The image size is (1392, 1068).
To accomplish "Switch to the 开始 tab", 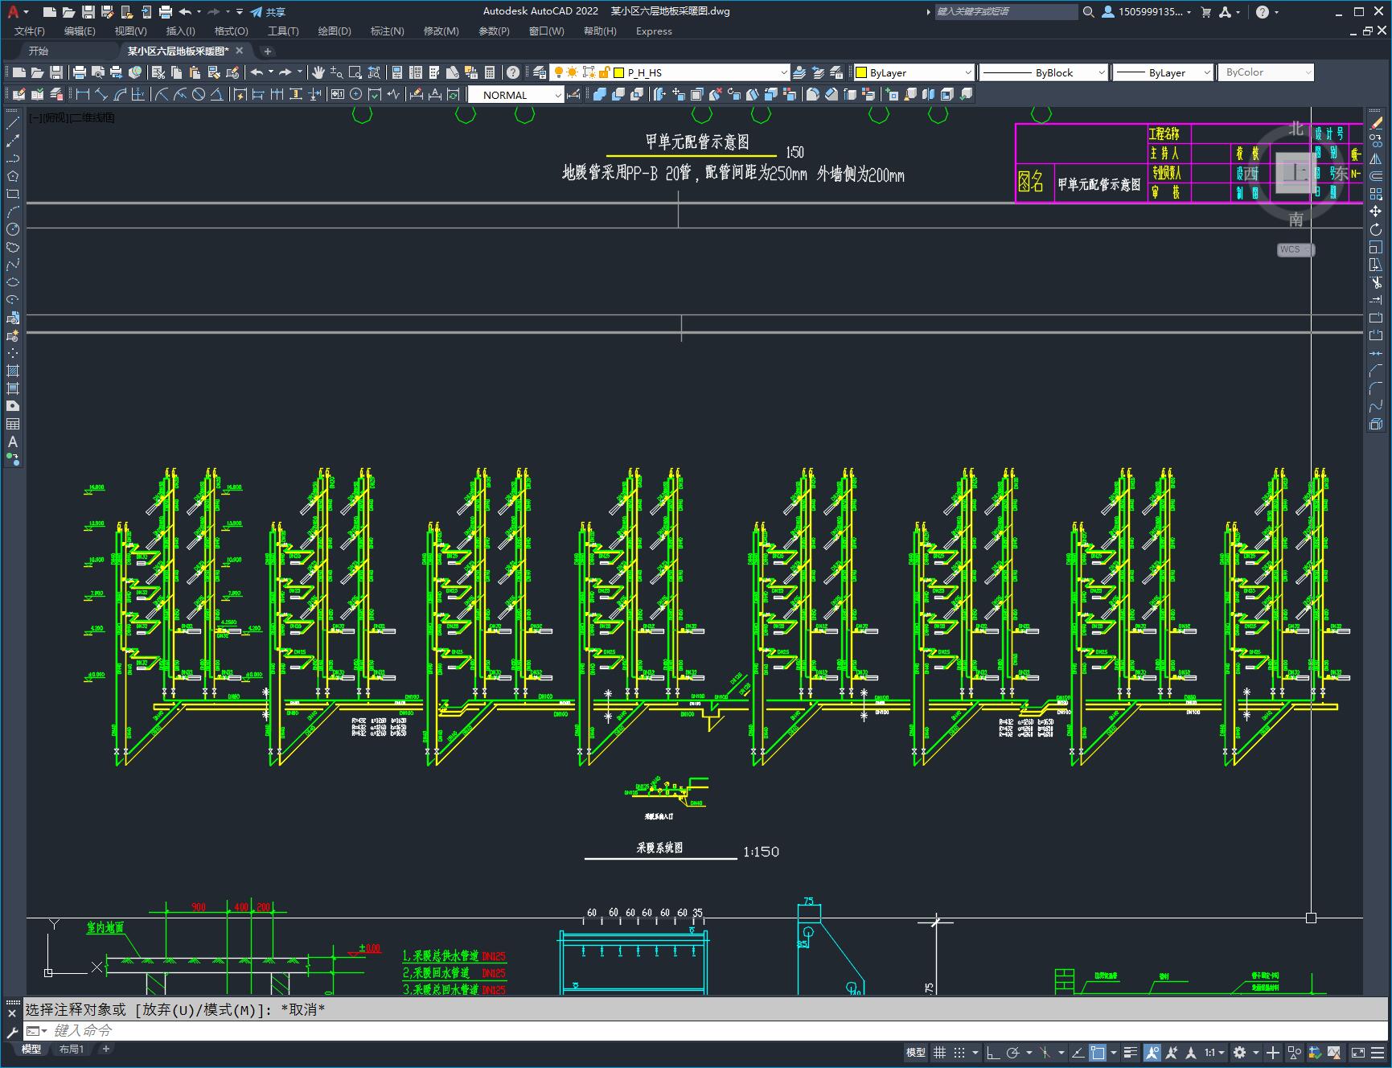I will [39, 51].
